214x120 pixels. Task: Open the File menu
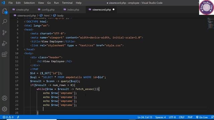click(x=10, y=3)
